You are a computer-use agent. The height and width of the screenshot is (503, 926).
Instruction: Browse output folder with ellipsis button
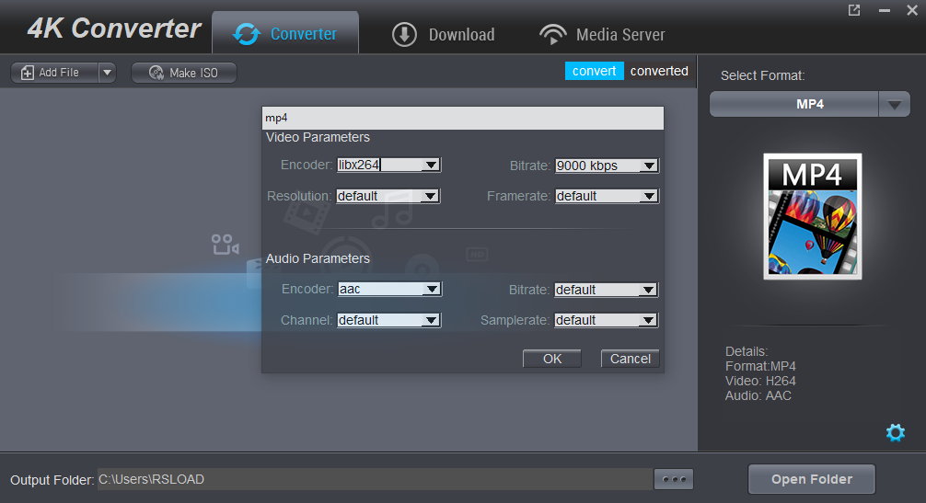pyautogui.click(x=674, y=479)
